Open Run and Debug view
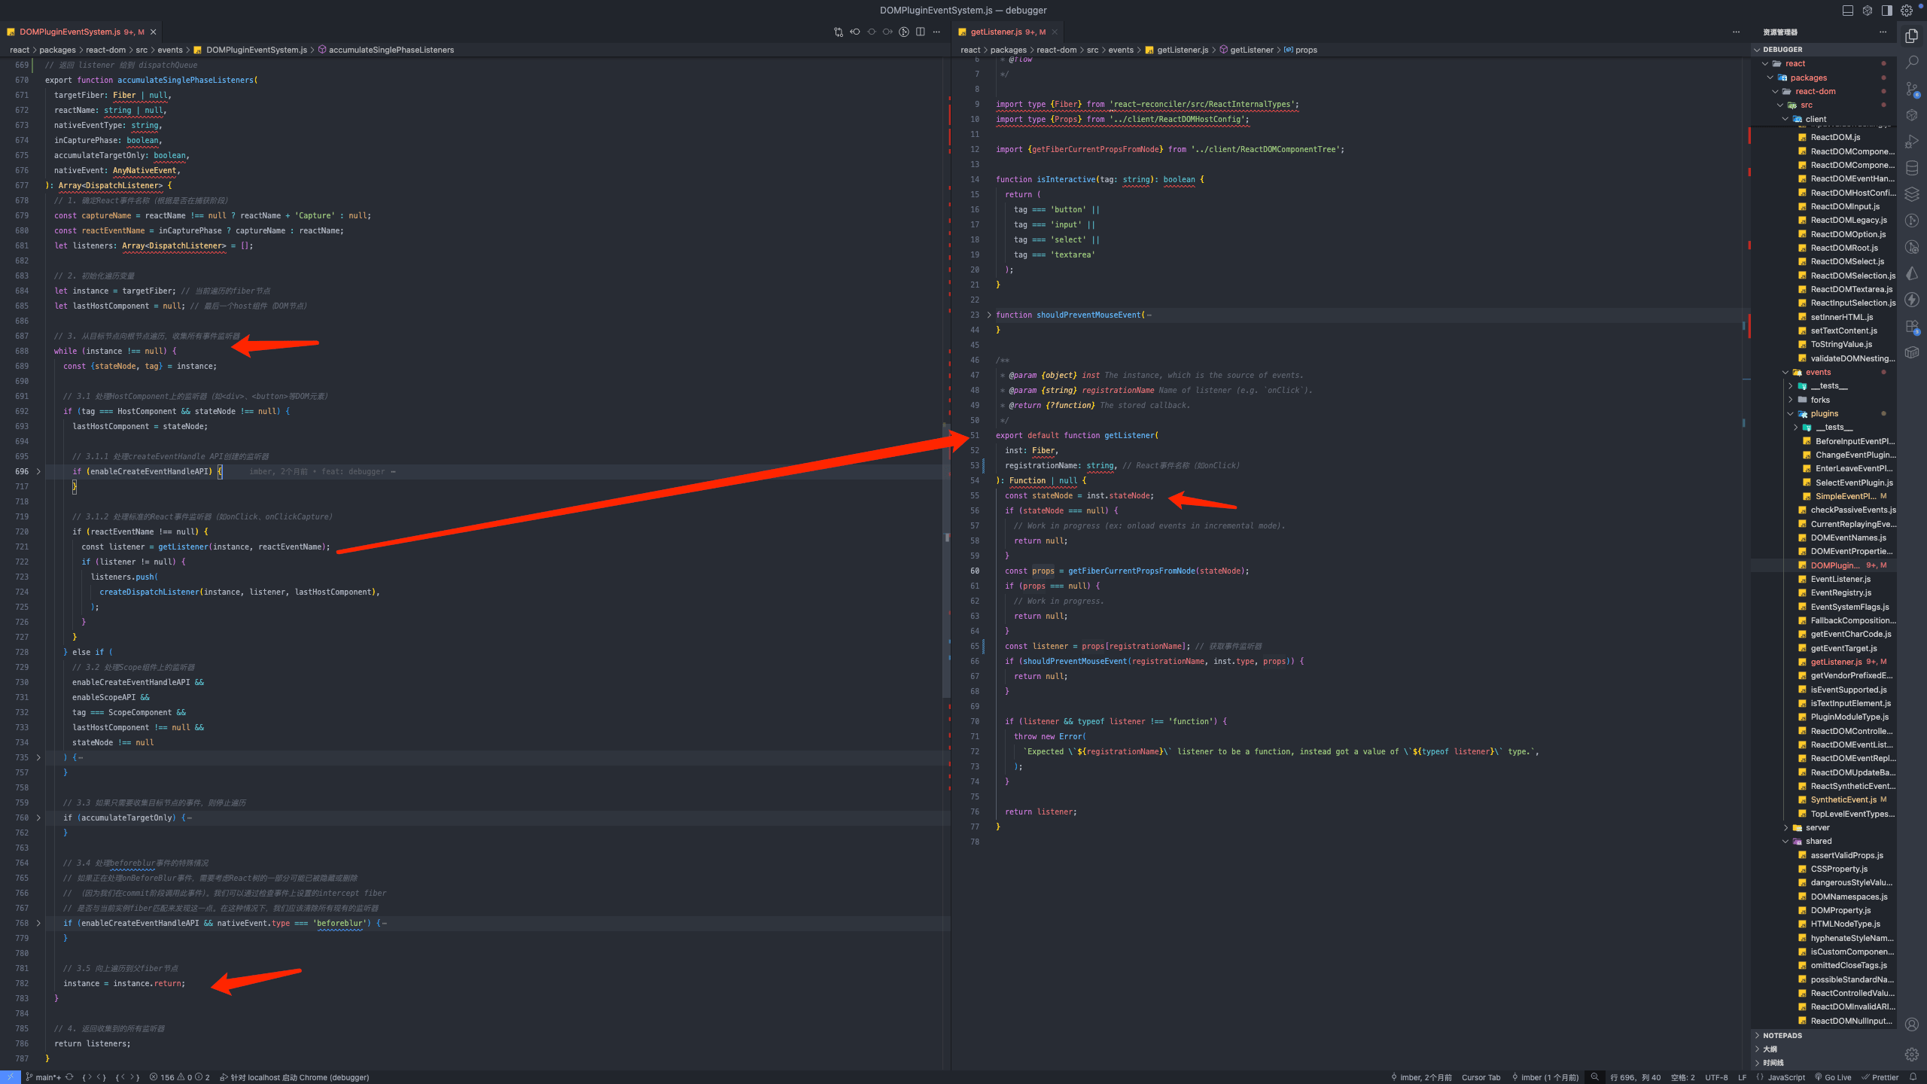Screen dimensions: 1927x1084 (x=1912, y=142)
